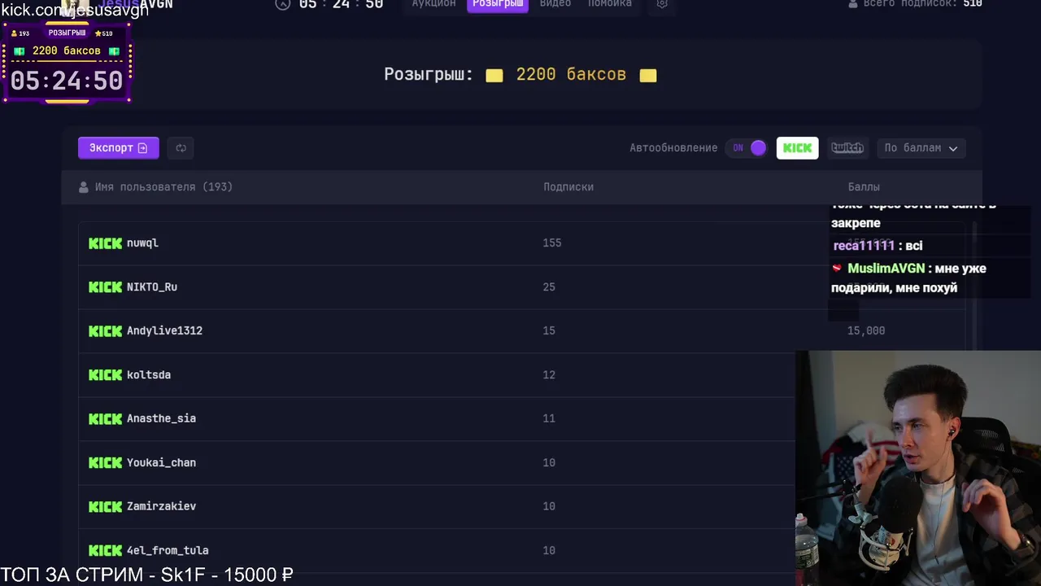1041x586 pixels.
Task: Click the Kick icon next to Andylive1312
Action: (x=105, y=331)
